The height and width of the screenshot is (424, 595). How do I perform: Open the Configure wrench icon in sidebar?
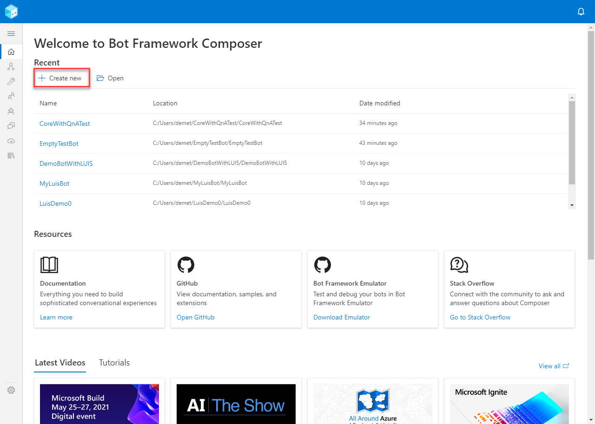click(x=11, y=82)
